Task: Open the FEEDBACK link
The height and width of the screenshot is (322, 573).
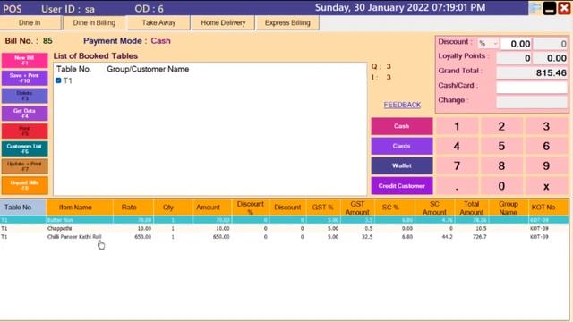Action: coord(402,105)
